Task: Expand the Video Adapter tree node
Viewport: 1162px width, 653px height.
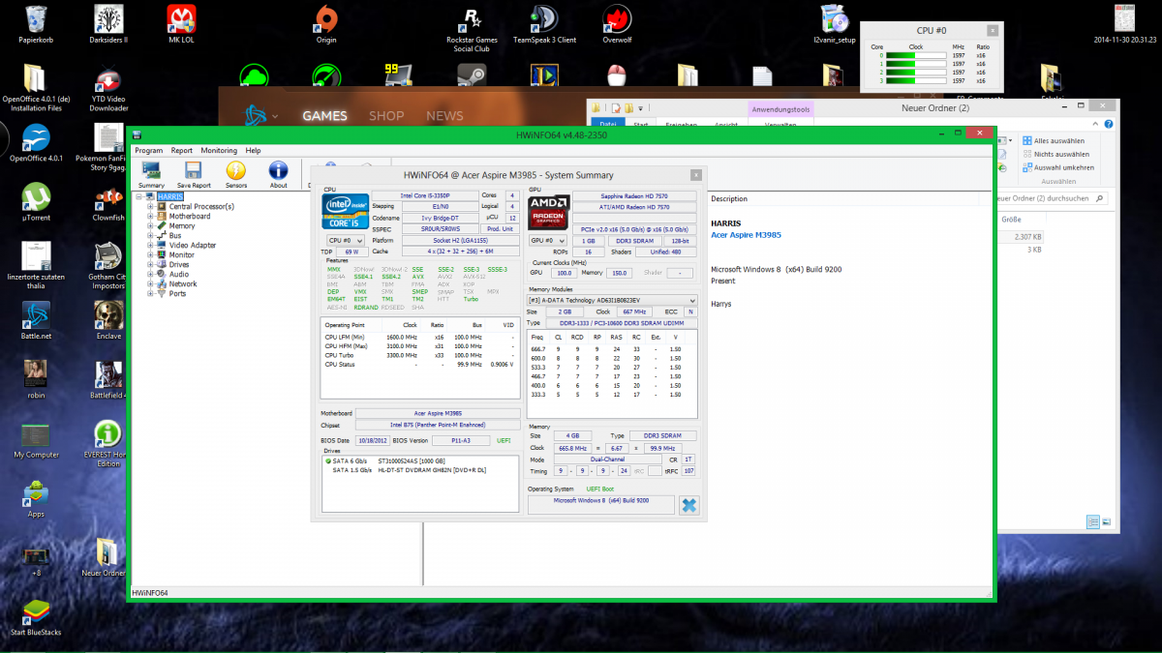Action: [x=151, y=245]
